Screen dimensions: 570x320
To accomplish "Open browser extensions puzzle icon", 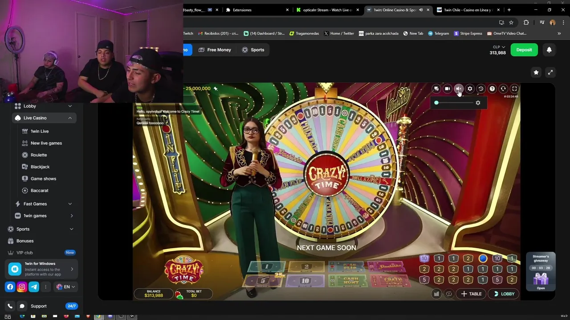I will (526, 22).
